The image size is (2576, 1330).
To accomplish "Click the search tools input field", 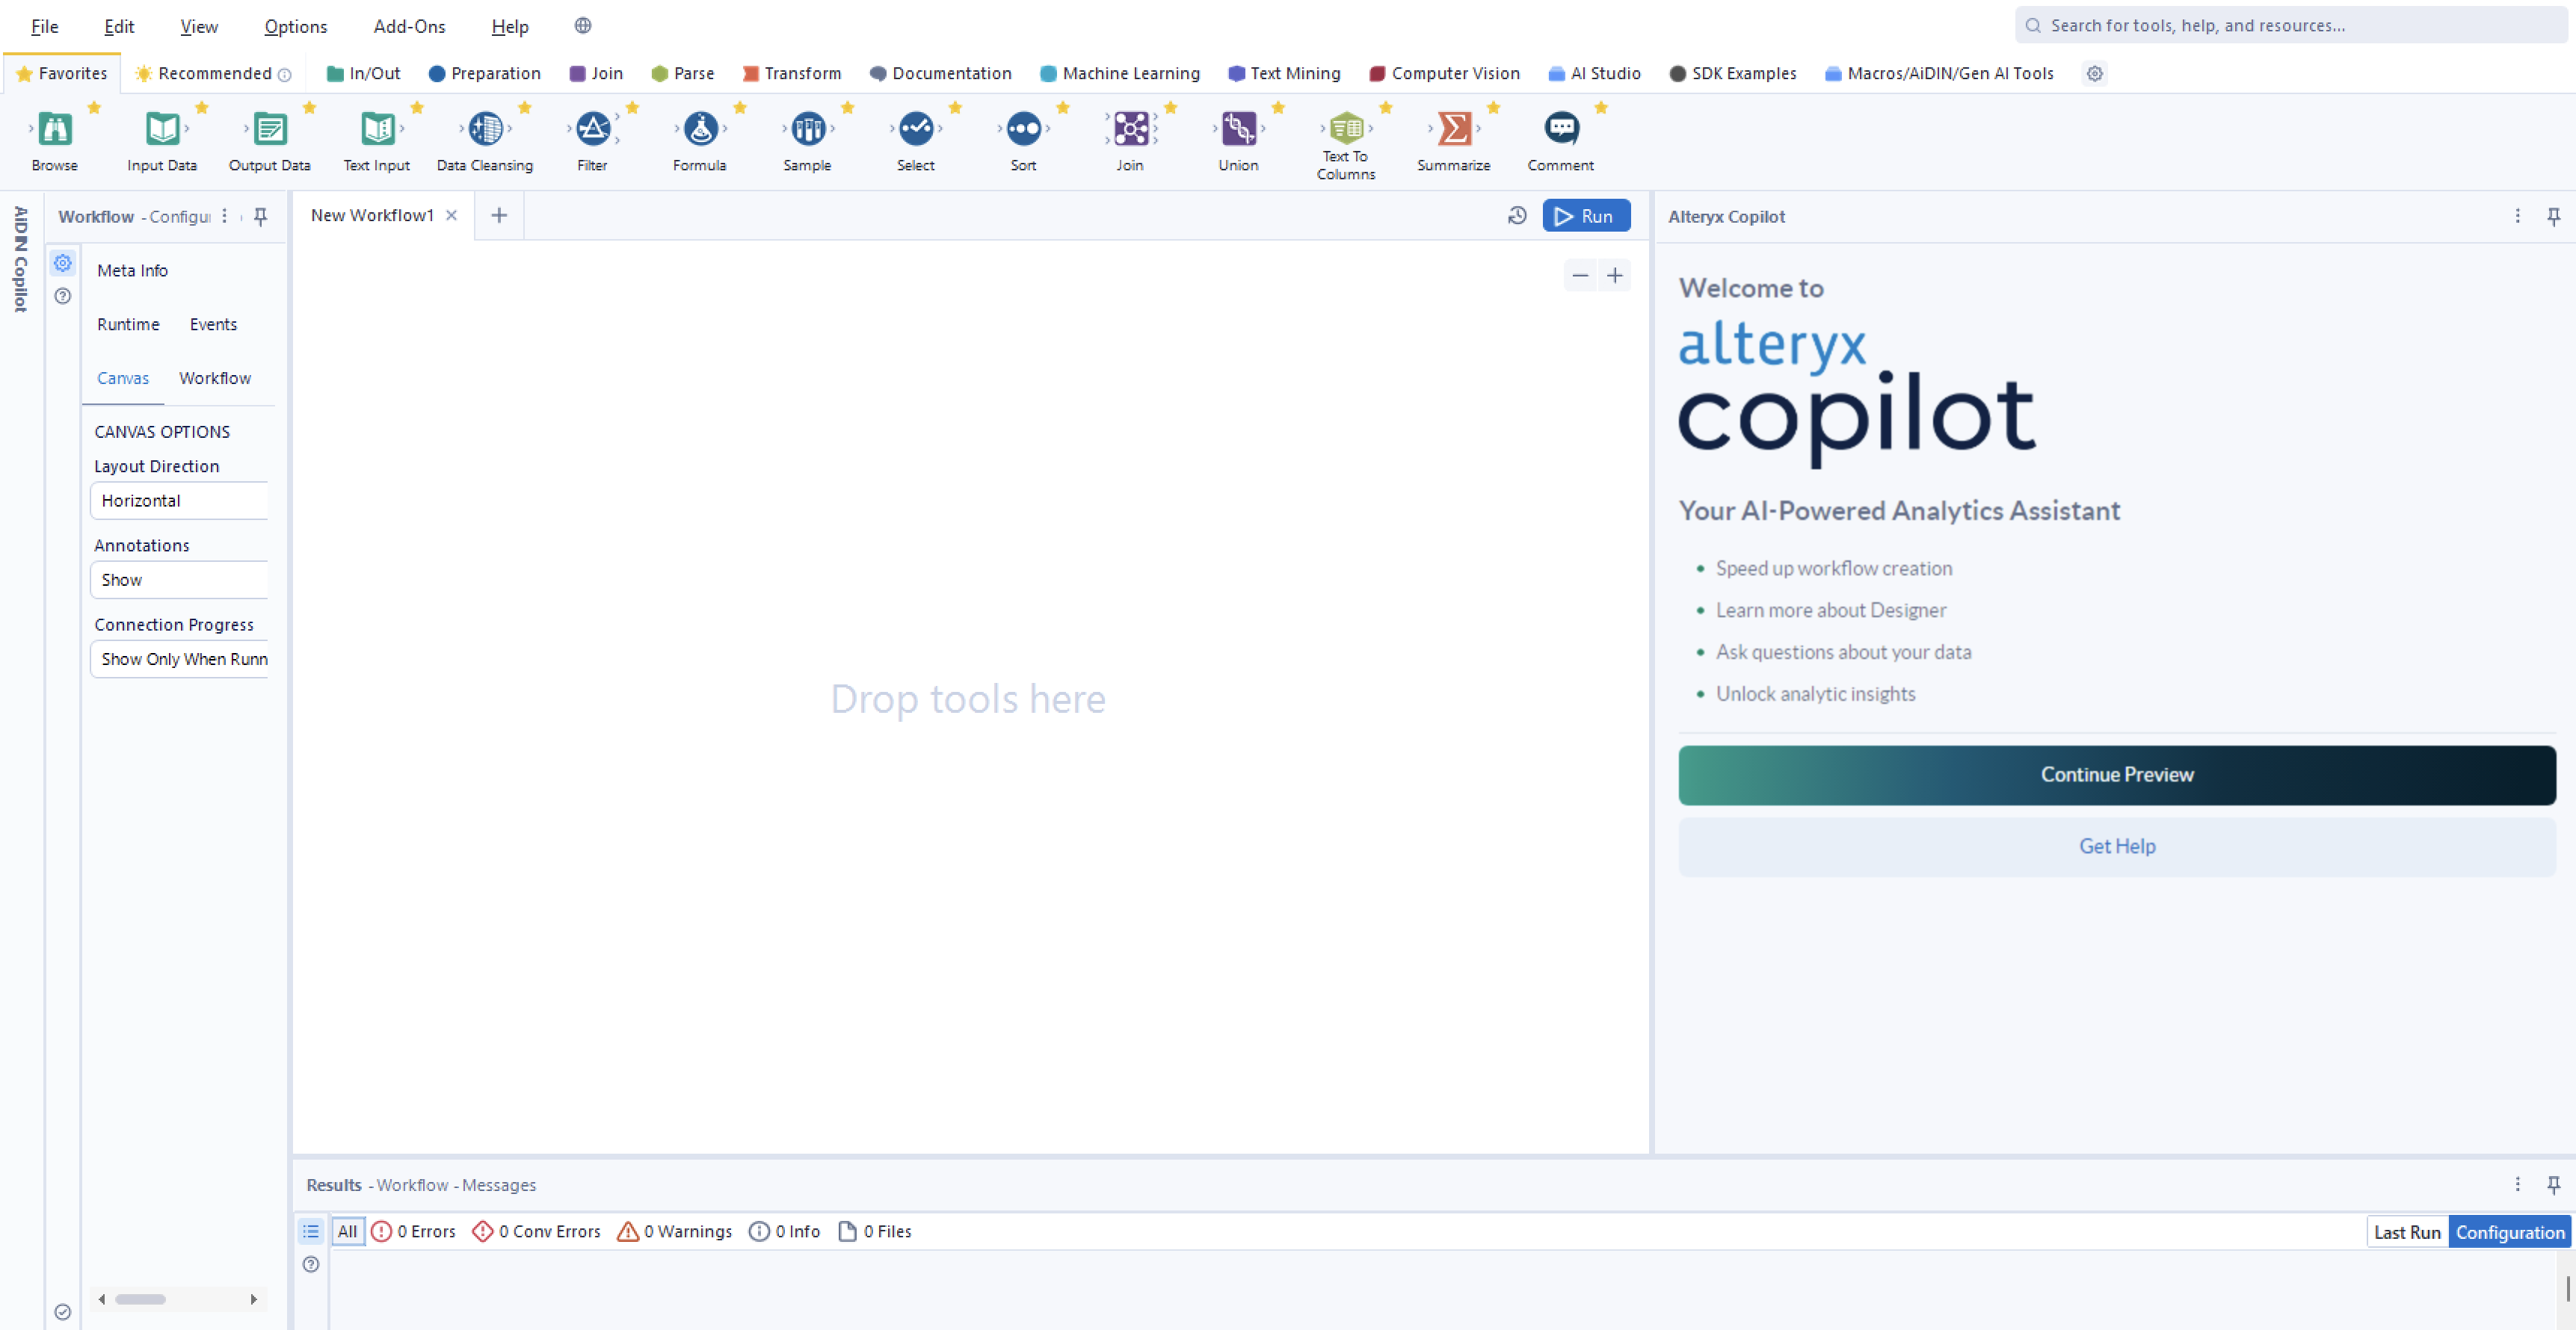I will [2200, 25].
